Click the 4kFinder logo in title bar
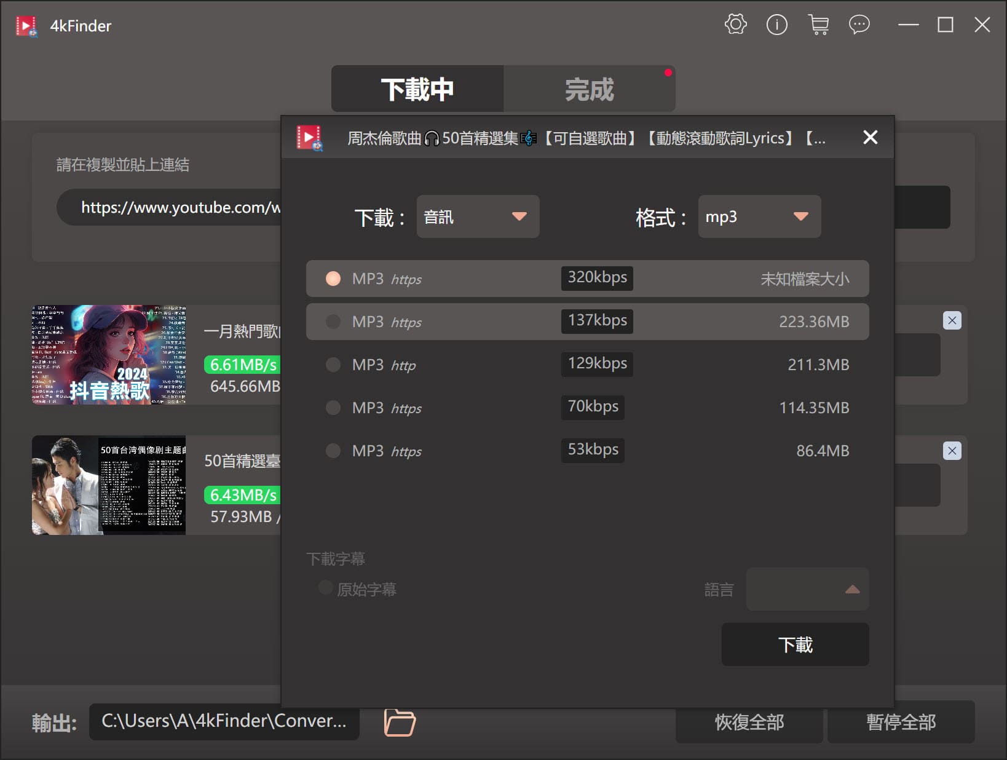This screenshot has height=760, width=1007. click(x=26, y=26)
